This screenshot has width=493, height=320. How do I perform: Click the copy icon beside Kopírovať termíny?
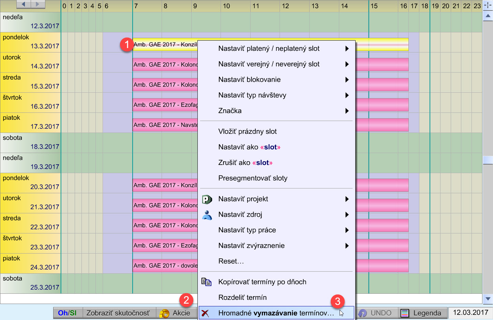(206, 282)
